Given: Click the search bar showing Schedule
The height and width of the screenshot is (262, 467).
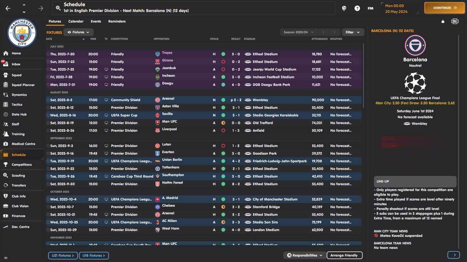Looking at the screenshot, I should [x=193, y=8].
